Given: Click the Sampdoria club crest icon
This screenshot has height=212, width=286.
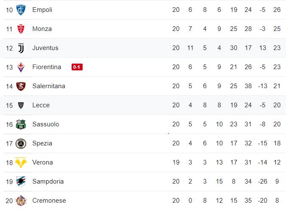Looking at the screenshot, I should tap(21, 181).
